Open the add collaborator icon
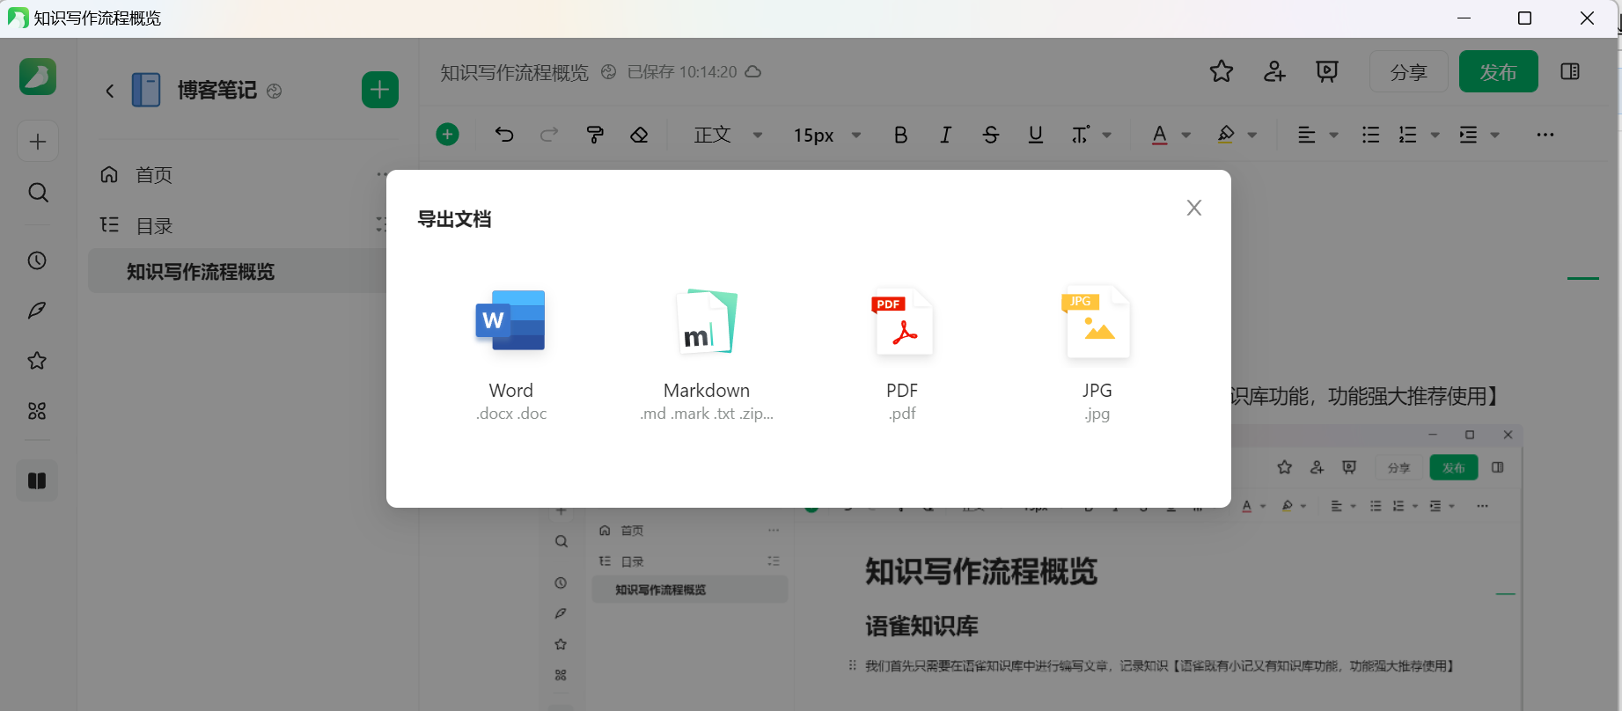Screen dimensions: 1622x711 point(1274,72)
